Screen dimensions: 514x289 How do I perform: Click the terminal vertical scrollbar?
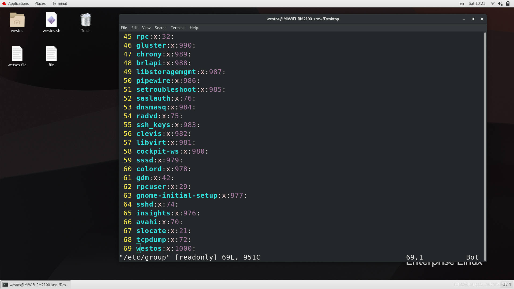tap(485, 147)
